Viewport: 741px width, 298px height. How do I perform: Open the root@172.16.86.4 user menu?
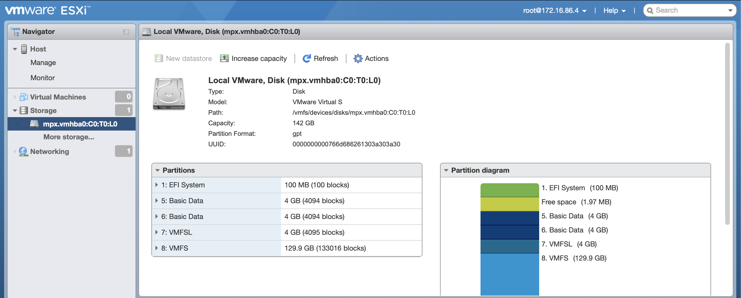pos(555,11)
